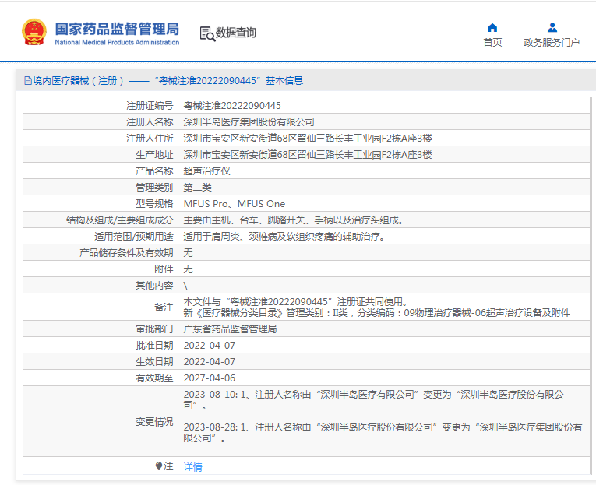Open the 详情 link
Screen dimensions: 596x485
click(x=192, y=467)
